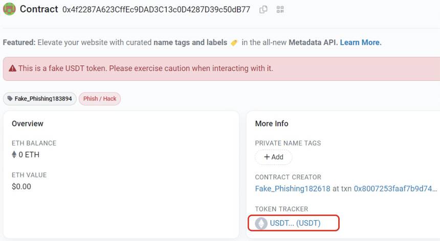
Task: Click the tag icon in the Fake_Phishing183894 badge
Action: (x=10, y=99)
